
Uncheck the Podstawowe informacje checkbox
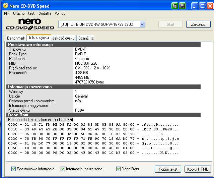(x=13, y=169)
